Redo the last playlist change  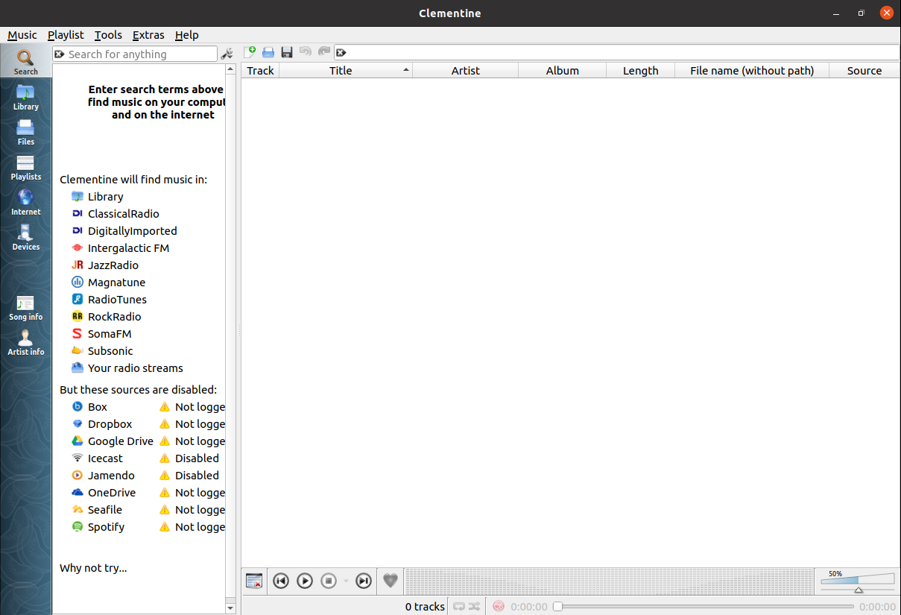click(x=323, y=52)
